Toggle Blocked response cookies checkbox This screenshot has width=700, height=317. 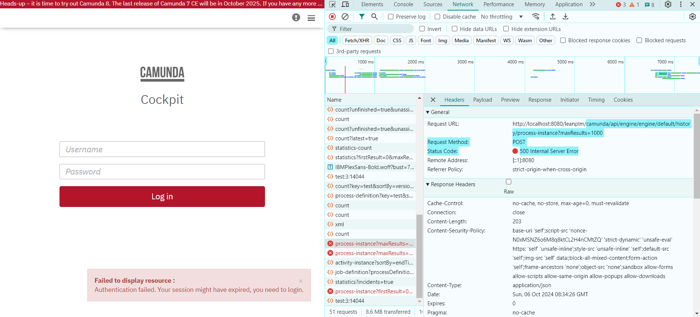tap(563, 40)
